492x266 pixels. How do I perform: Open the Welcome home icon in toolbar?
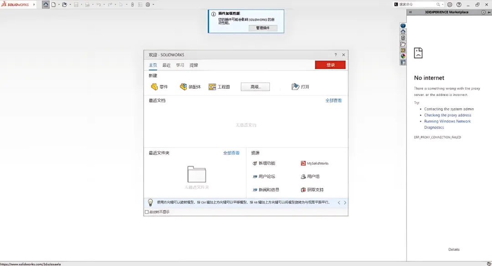46,5
